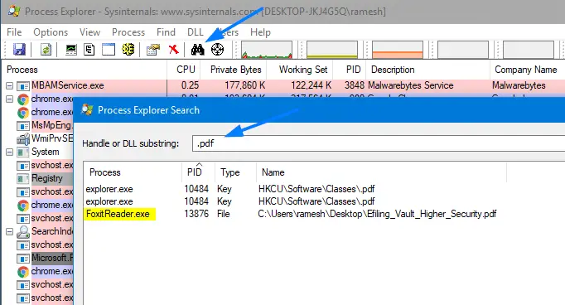565x305 pixels.
Task: Click the System process icon
Action: click(x=23, y=152)
